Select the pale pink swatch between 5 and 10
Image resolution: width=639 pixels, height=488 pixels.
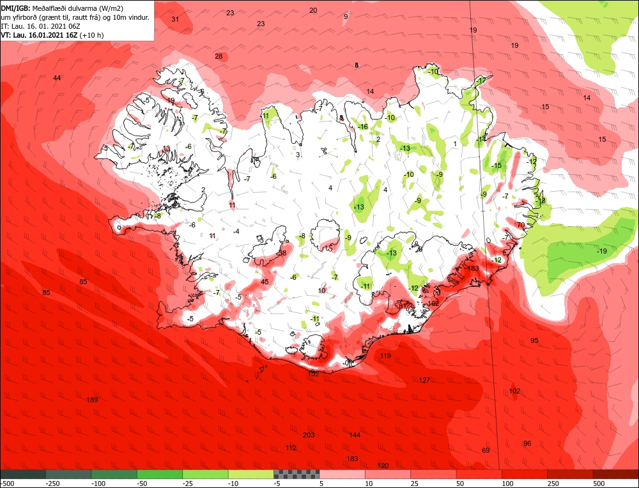pos(343,474)
